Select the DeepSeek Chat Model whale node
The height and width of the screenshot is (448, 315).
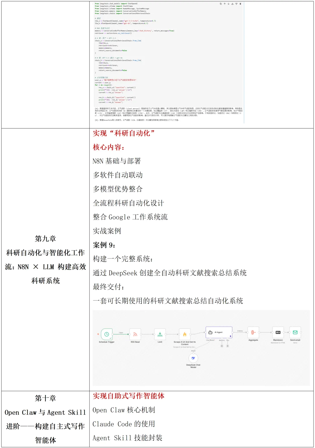point(193,358)
